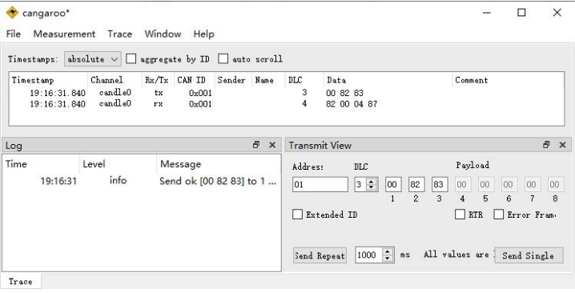This screenshot has width=575, height=293.
Task: Focus payload byte 1 field
Action: (x=393, y=184)
